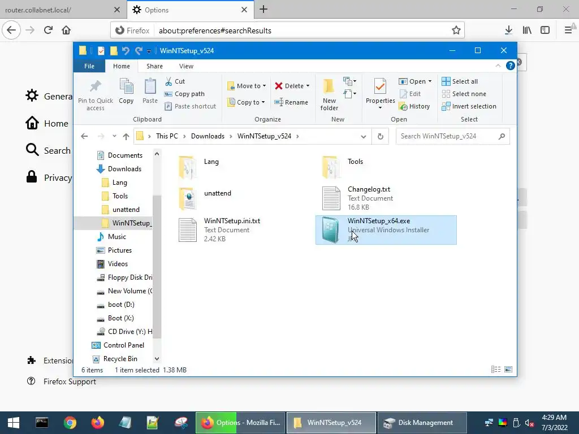Click Paste shortcut in ribbon
Viewport: 579px width, 434px height.
[x=190, y=106]
